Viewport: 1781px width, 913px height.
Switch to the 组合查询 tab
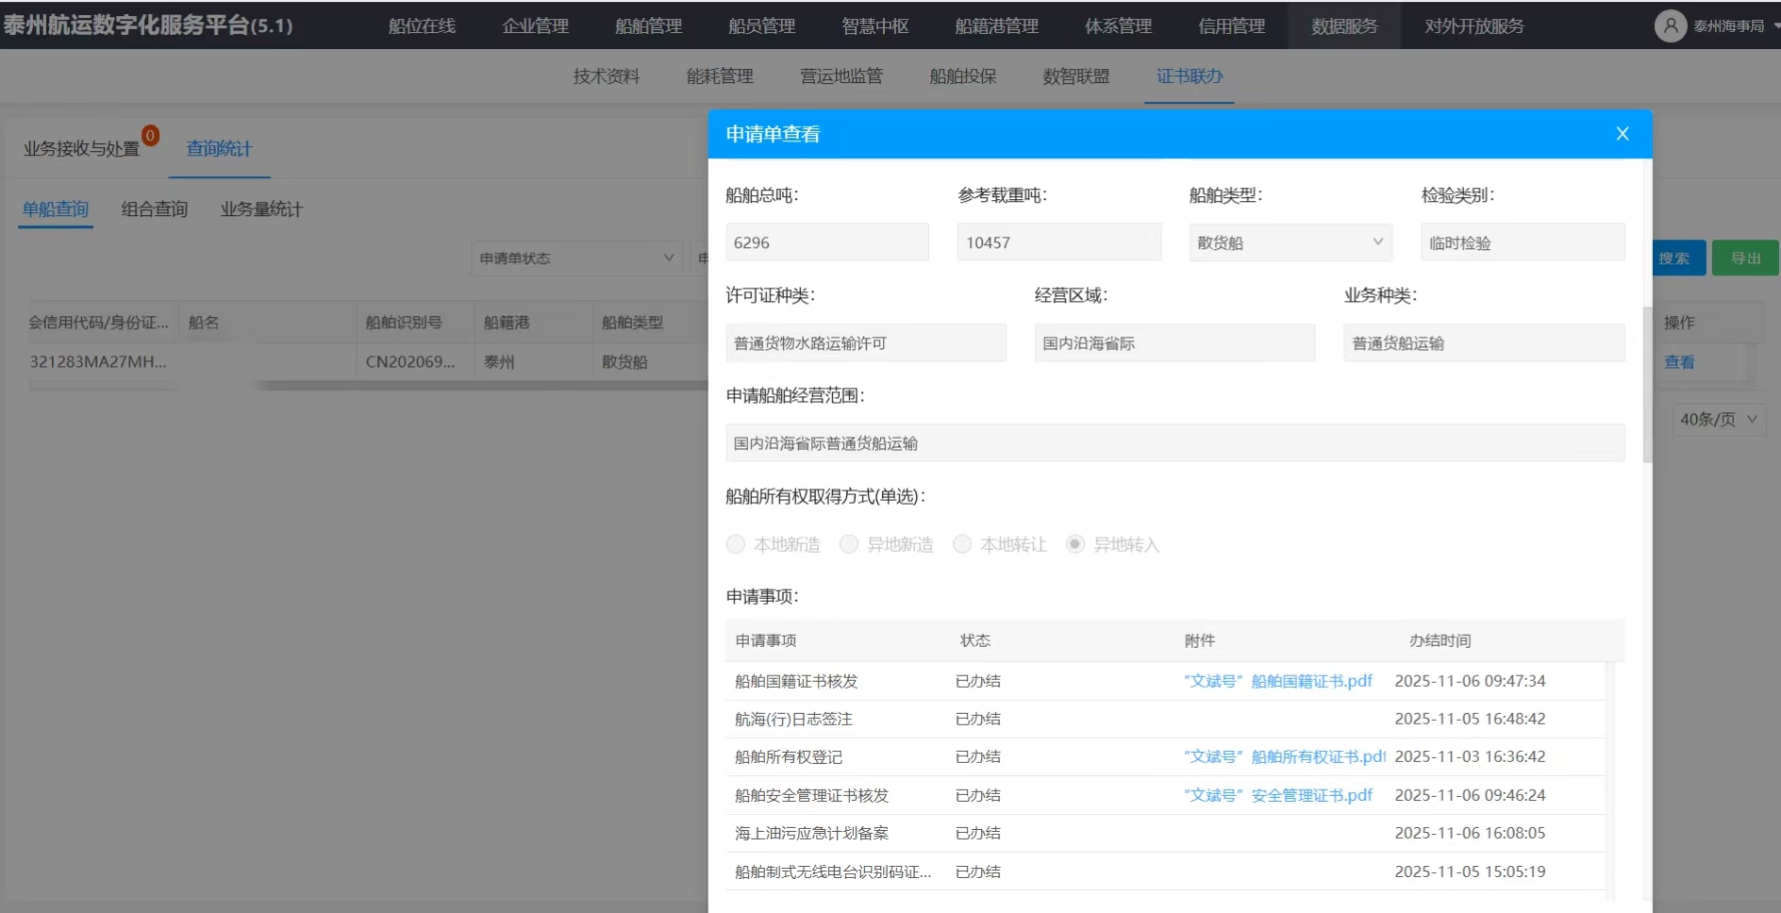coord(155,209)
